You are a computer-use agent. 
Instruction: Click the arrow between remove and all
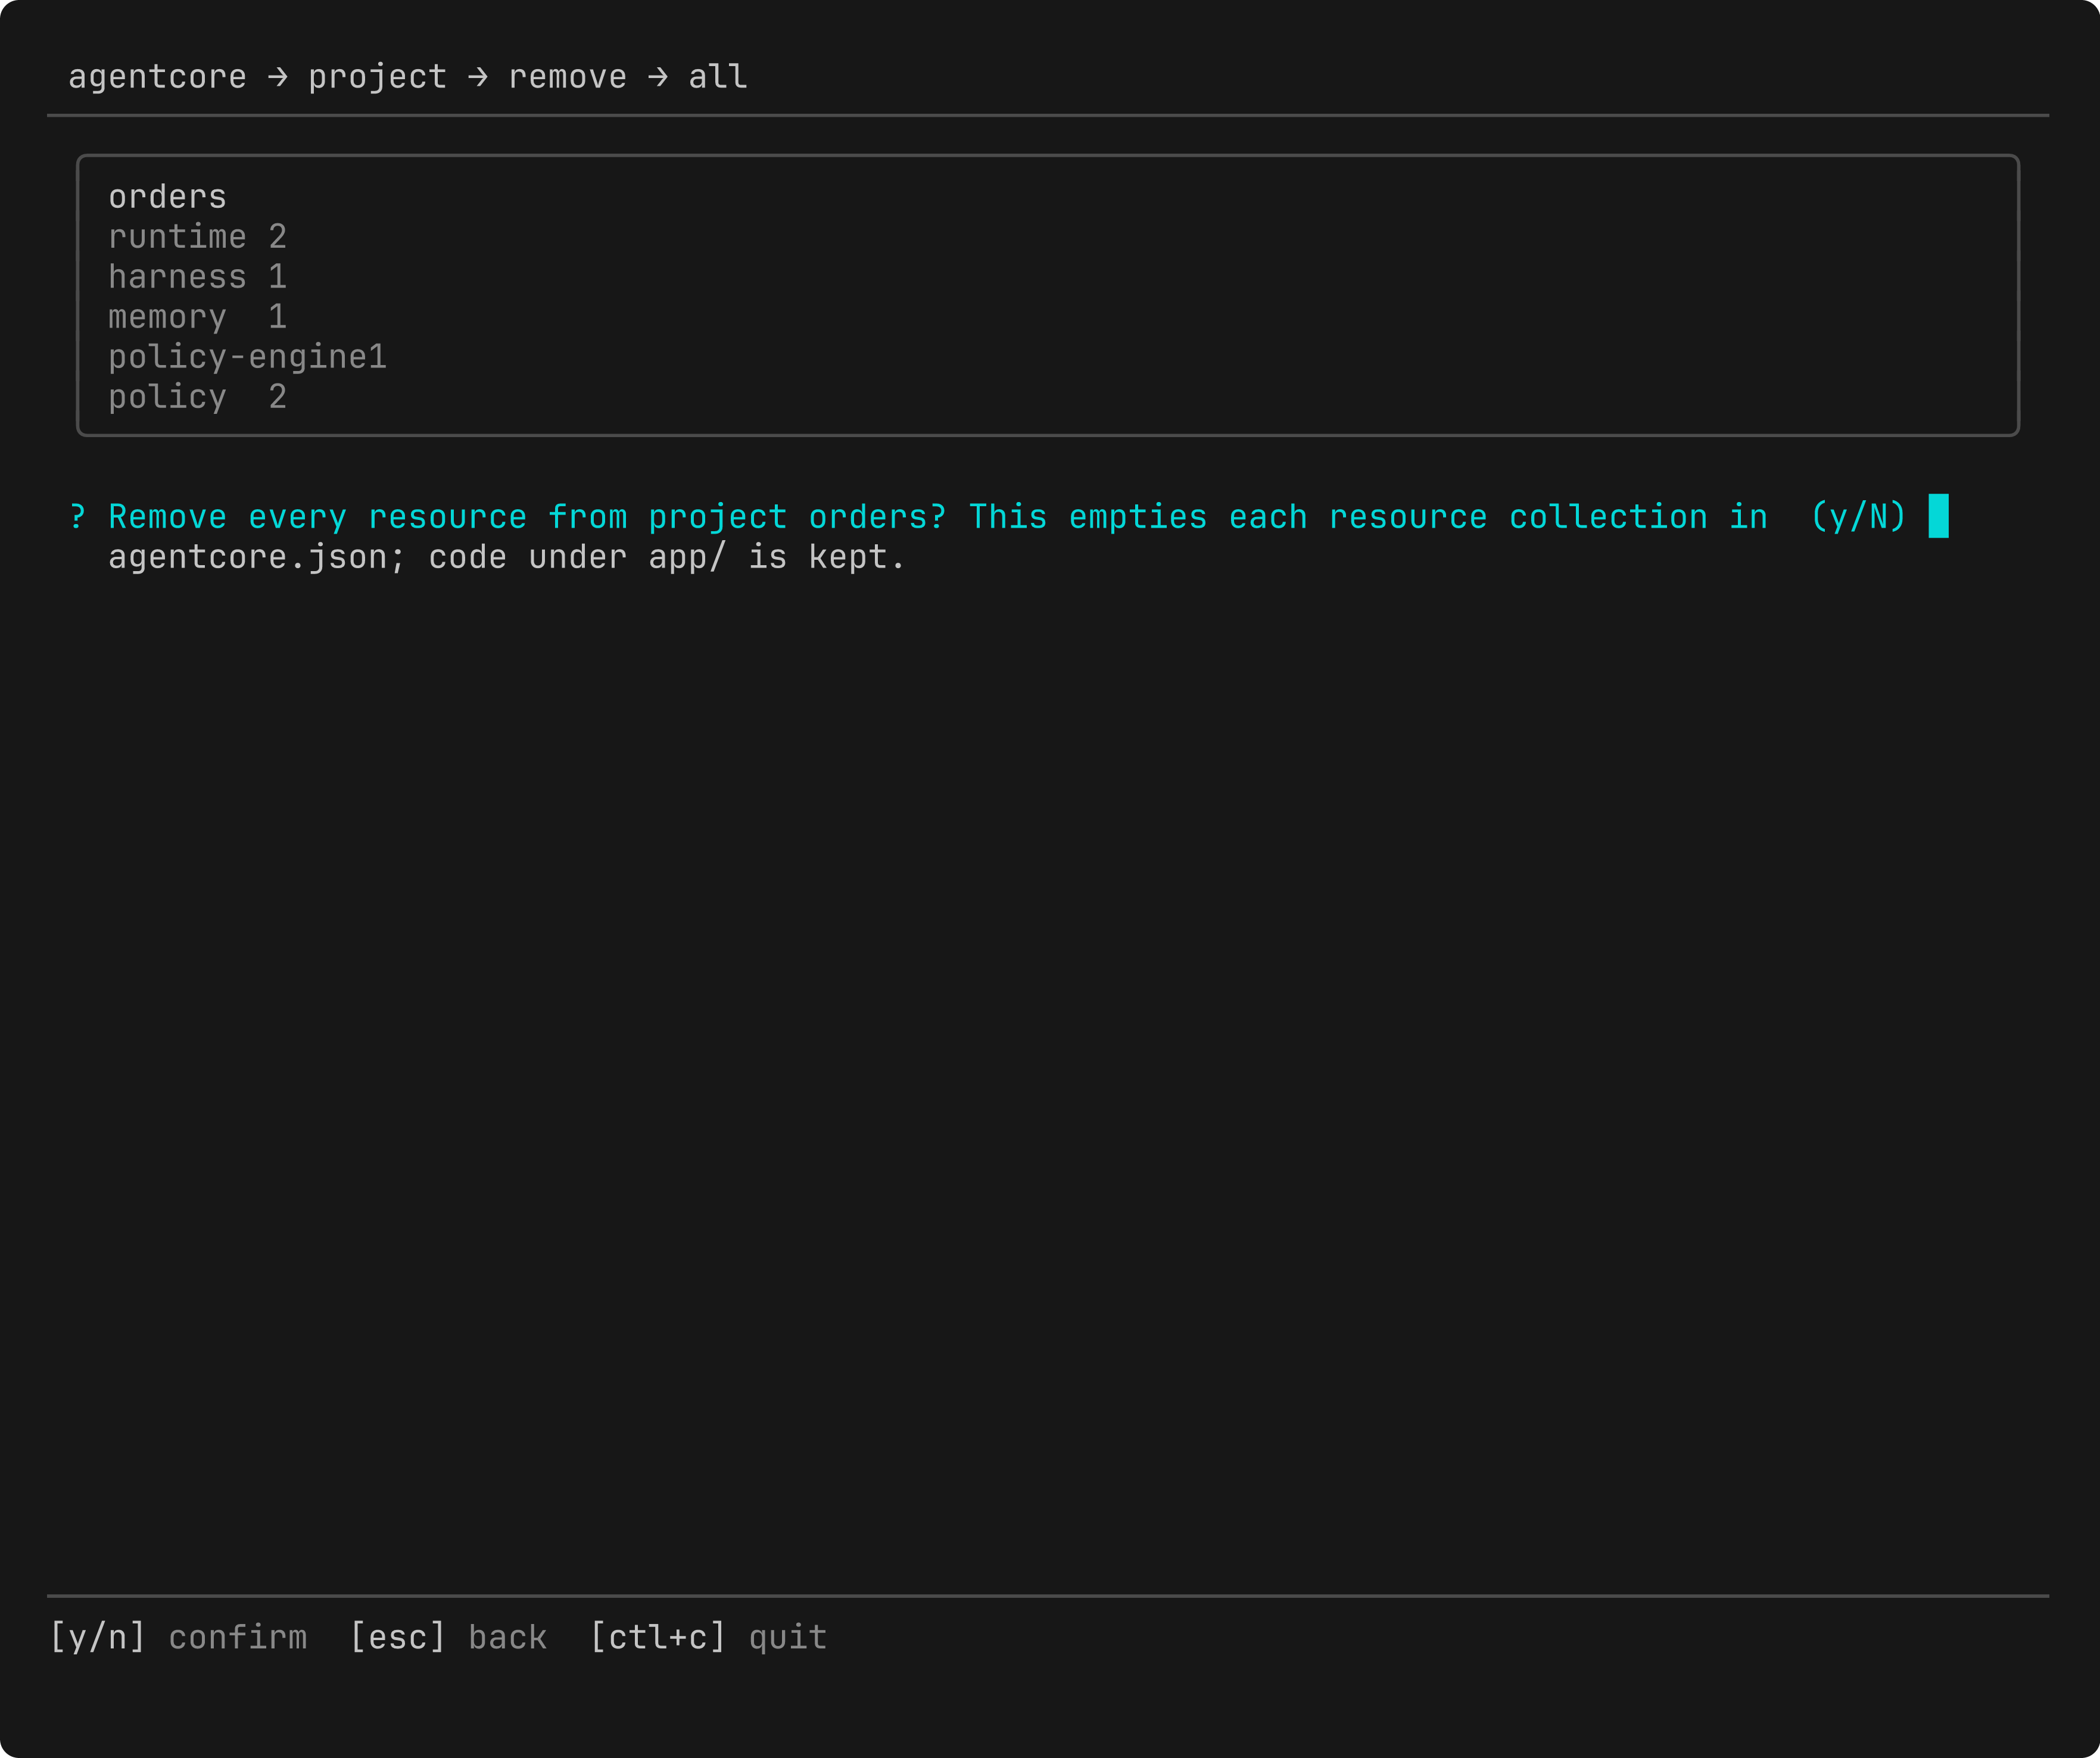tap(657, 77)
